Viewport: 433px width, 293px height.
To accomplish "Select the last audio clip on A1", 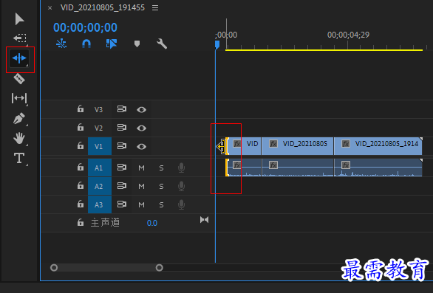I will point(378,168).
